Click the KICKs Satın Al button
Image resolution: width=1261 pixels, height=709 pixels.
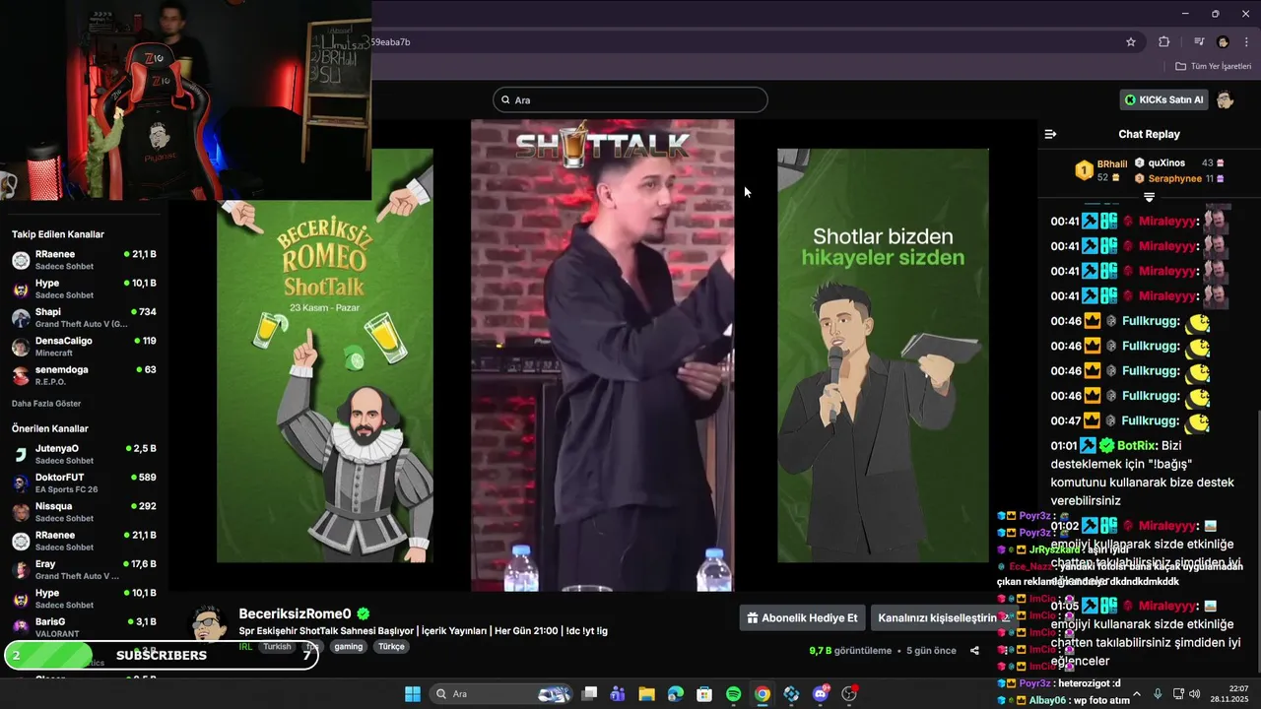click(x=1163, y=99)
